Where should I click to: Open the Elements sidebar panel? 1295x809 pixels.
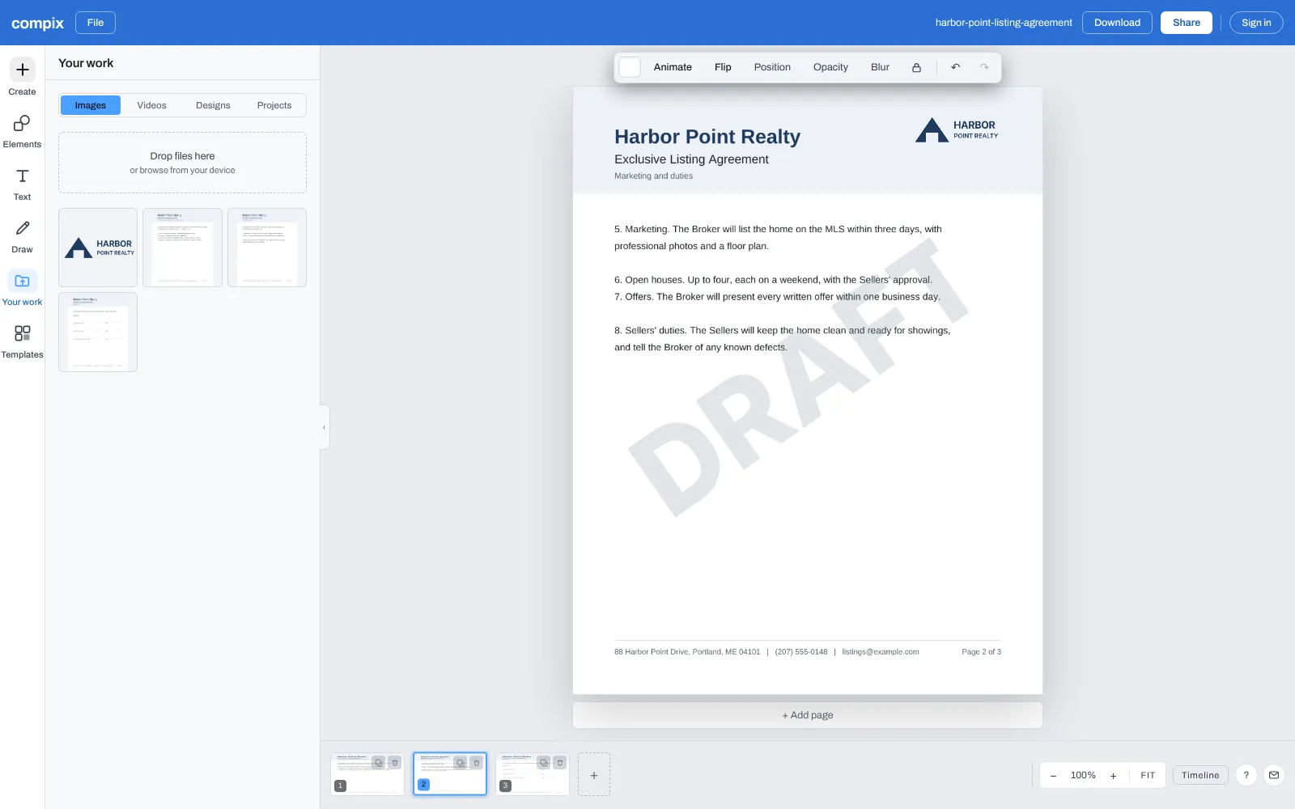click(x=22, y=129)
